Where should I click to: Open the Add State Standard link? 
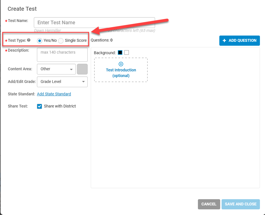[x=54, y=94]
